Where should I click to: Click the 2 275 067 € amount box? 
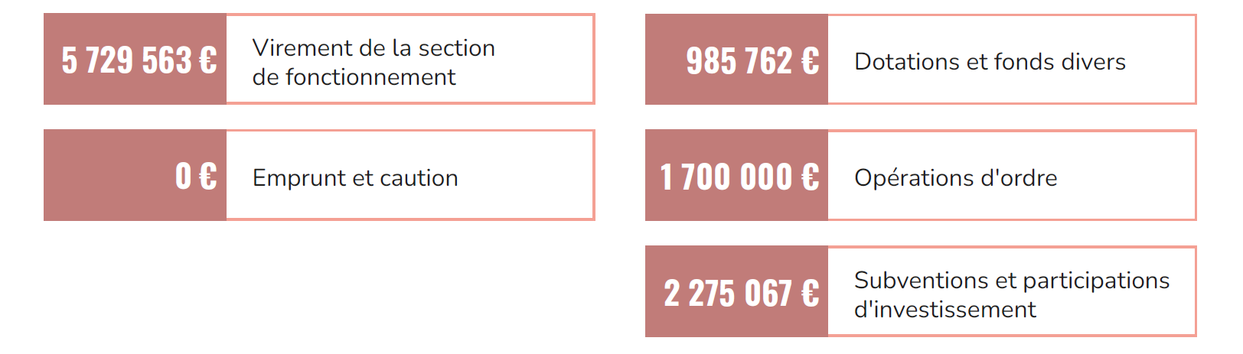[x=736, y=292]
